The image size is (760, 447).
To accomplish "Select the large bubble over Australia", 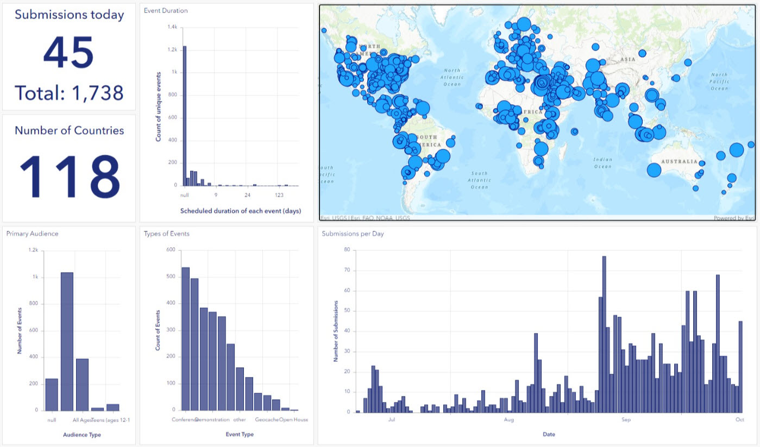I will point(654,169).
